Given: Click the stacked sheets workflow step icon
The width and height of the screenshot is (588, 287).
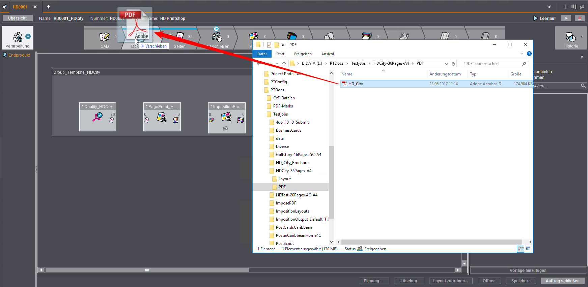Looking at the screenshot, I should [x=292, y=36].
